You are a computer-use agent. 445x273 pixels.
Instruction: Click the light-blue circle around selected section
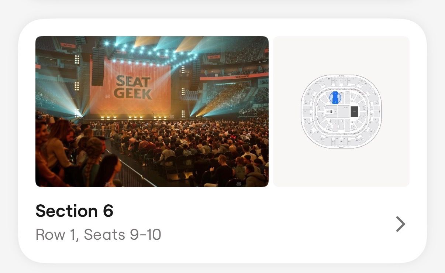[x=335, y=98]
